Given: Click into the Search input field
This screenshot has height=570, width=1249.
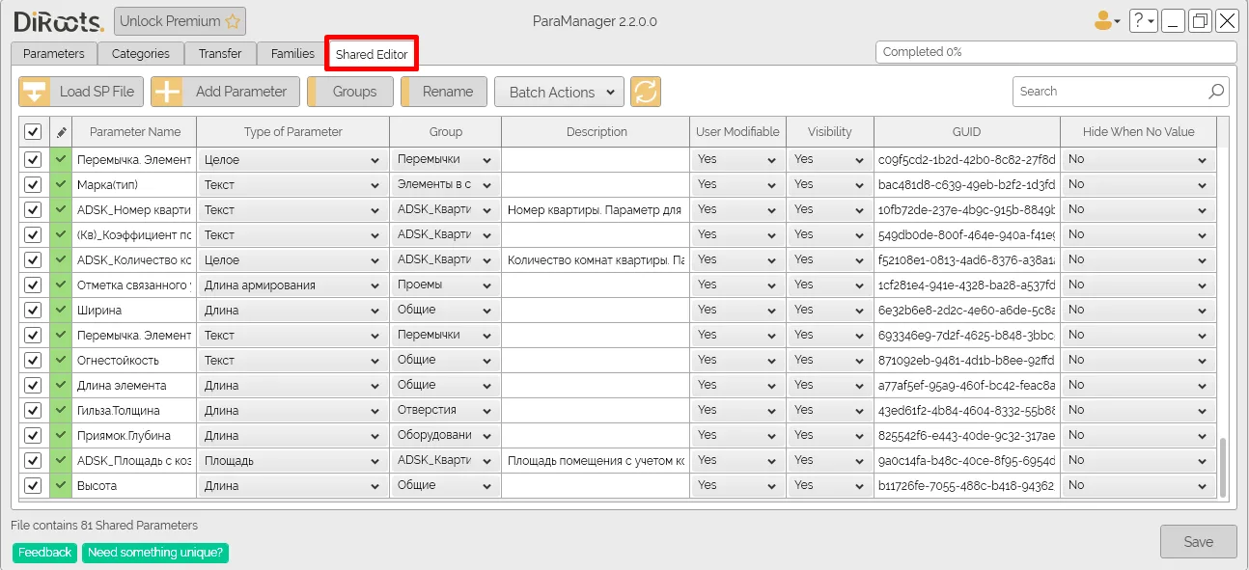Looking at the screenshot, I should click(1110, 92).
